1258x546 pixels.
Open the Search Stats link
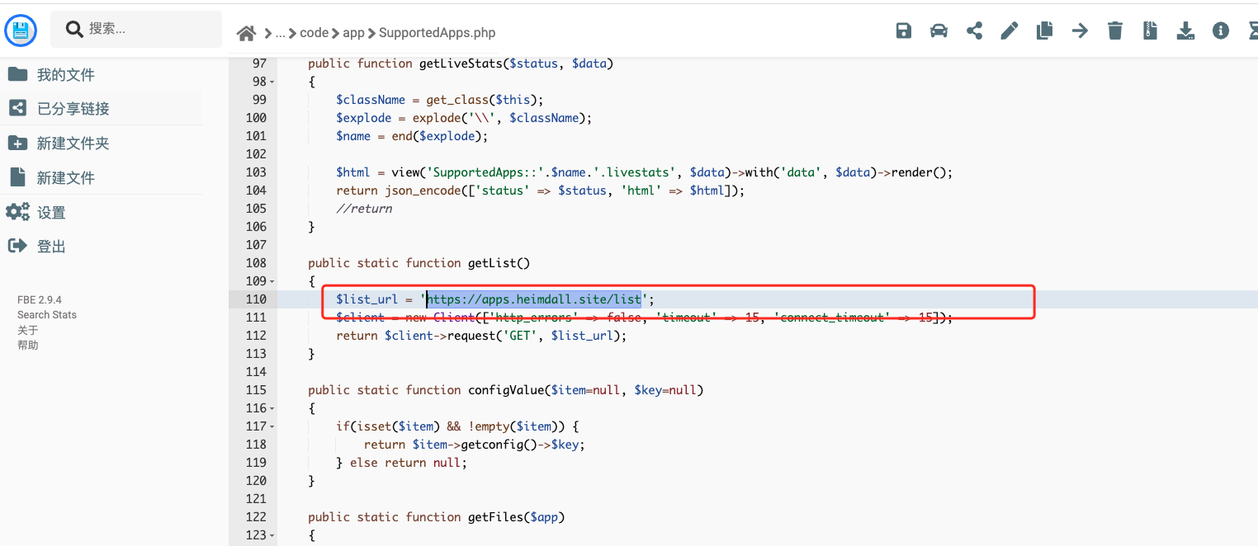click(47, 315)
